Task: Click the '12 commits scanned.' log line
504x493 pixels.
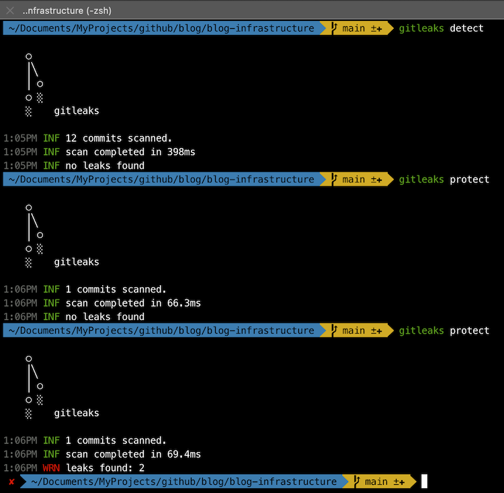Action: [118, 139]
